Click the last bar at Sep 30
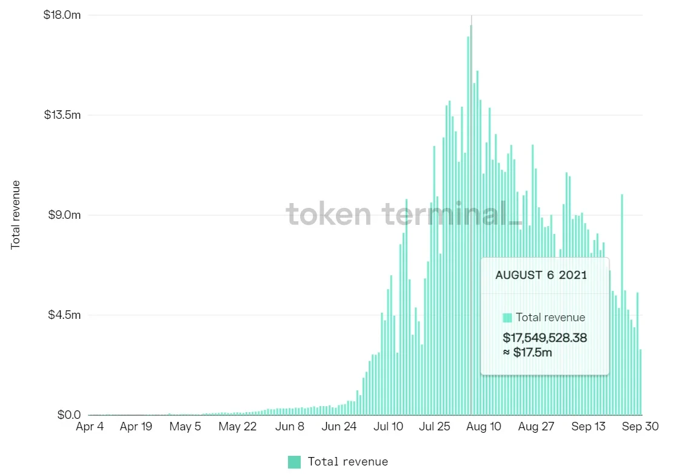 (640, 382)
